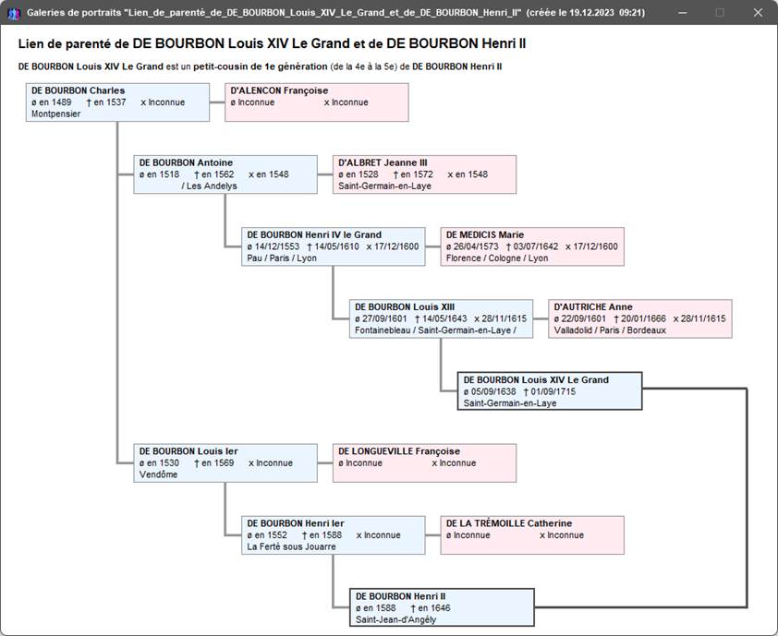Minimize the Galeries de portraits window
The height and width of the screenshot is (636, 778).
[683, 13]
